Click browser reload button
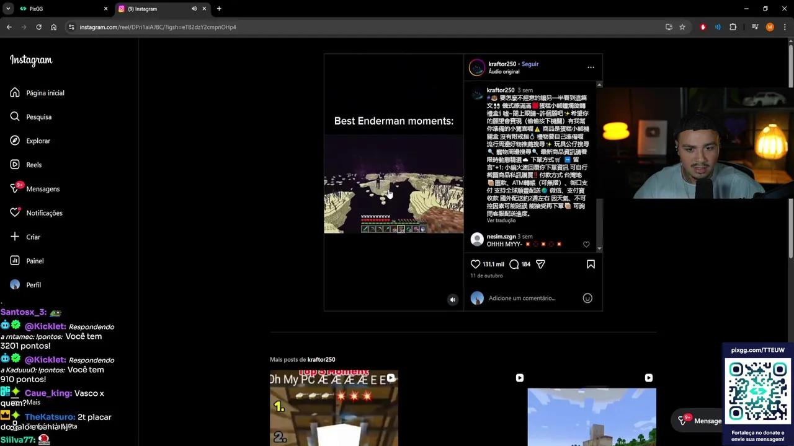 point(38,27)
